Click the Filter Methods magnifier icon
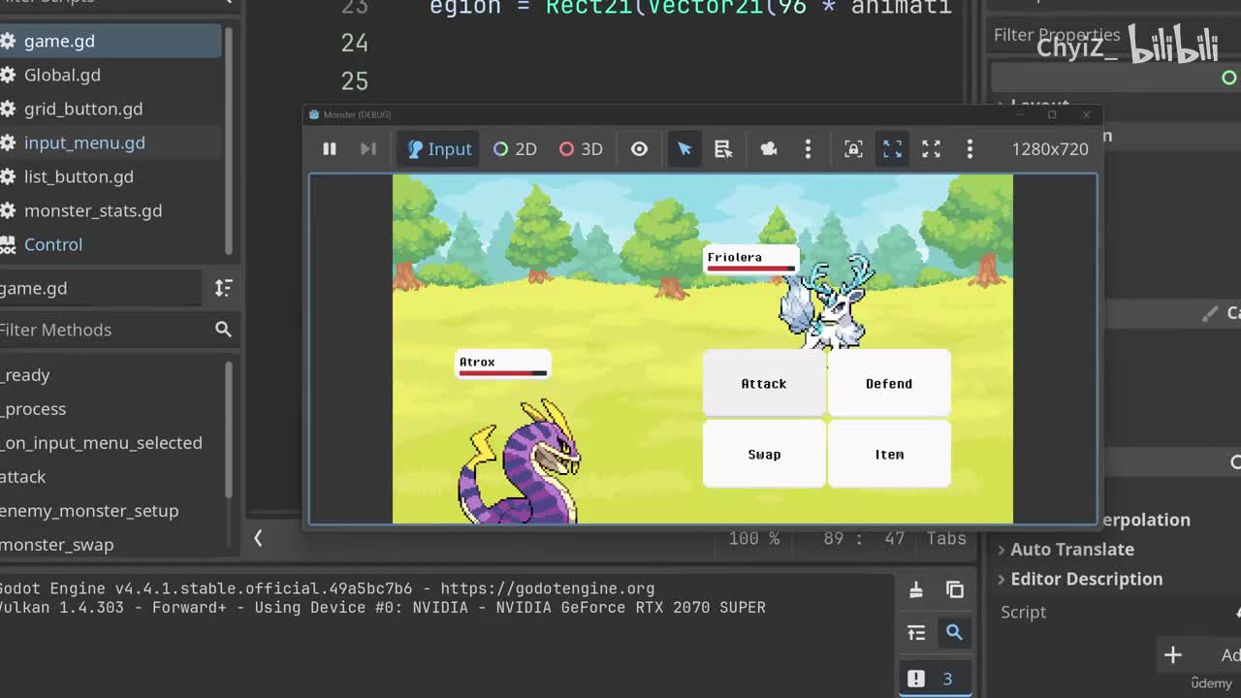 pos(223,330)
